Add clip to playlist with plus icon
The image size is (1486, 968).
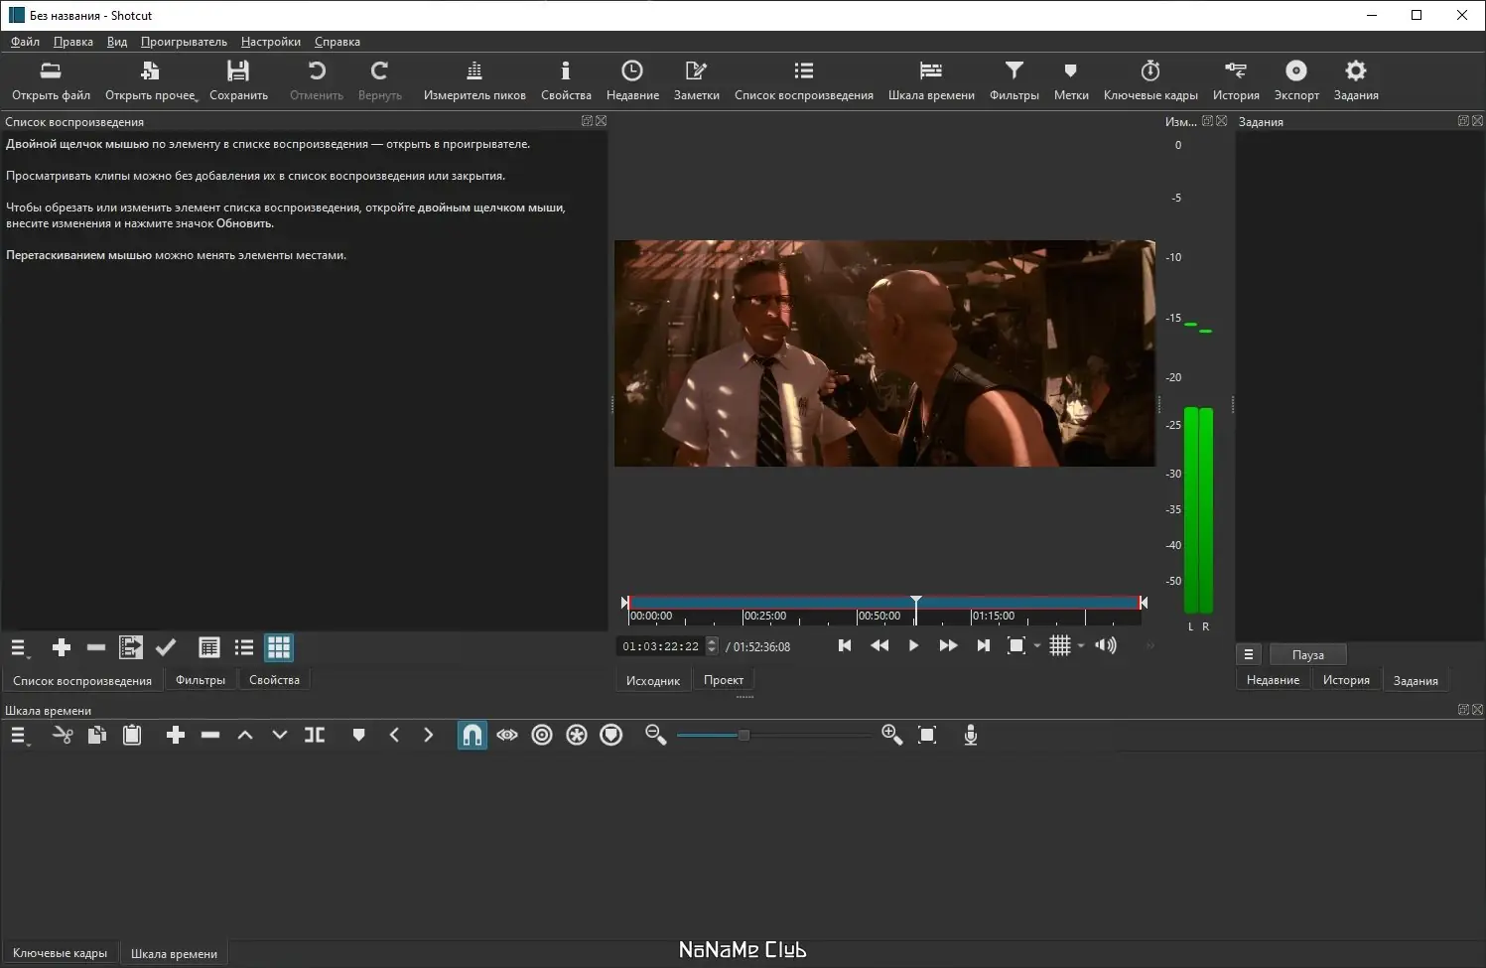[62, 648]
